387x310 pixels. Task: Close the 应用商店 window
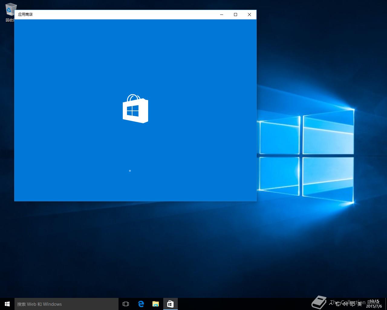pos(249,15)
